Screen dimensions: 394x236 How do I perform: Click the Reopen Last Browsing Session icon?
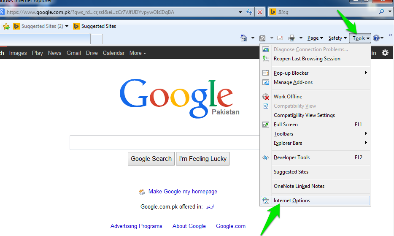[x=266, y=59]
